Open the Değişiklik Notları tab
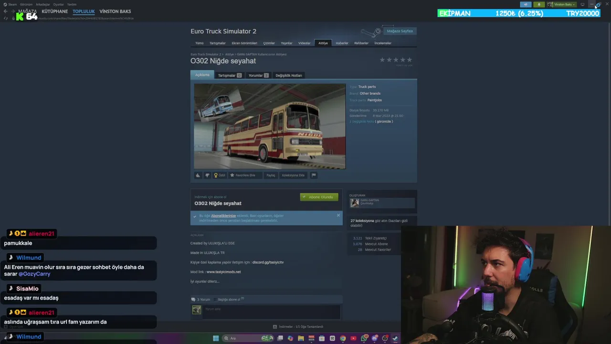This screenshot has height=344, width=611. [289, 75]
